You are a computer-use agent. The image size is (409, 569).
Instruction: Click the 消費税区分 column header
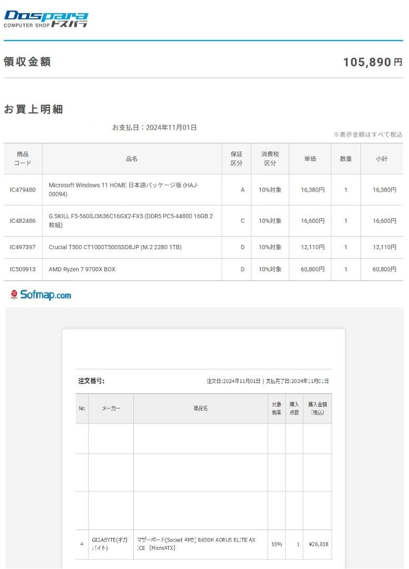tap(270, 159)
